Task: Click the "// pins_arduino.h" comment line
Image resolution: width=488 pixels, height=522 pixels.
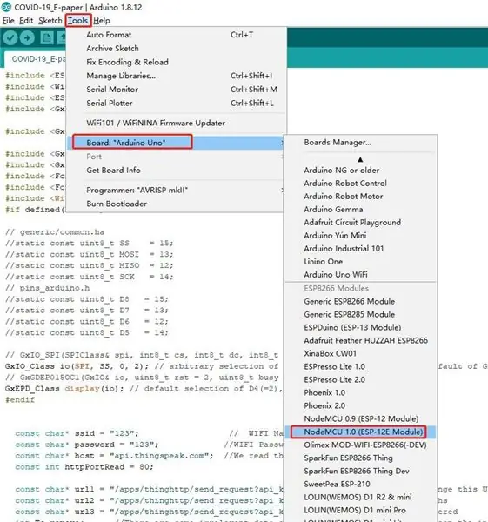Action: 47,288
